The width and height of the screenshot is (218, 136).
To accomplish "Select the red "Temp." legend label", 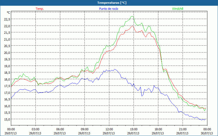I will pyautogui.click(x=40, y=9).
